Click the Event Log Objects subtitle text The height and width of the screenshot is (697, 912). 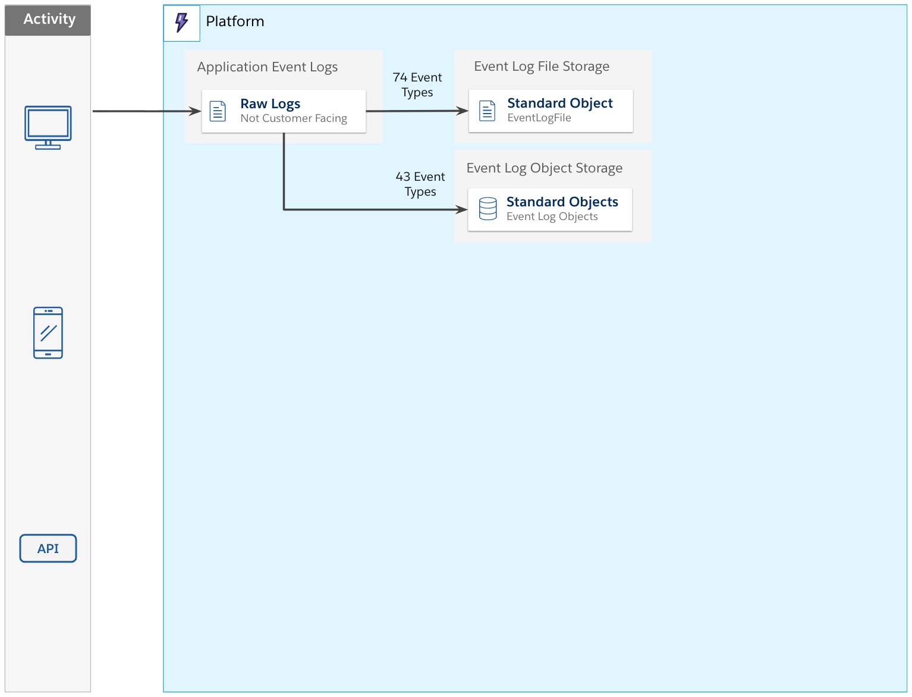552,216
